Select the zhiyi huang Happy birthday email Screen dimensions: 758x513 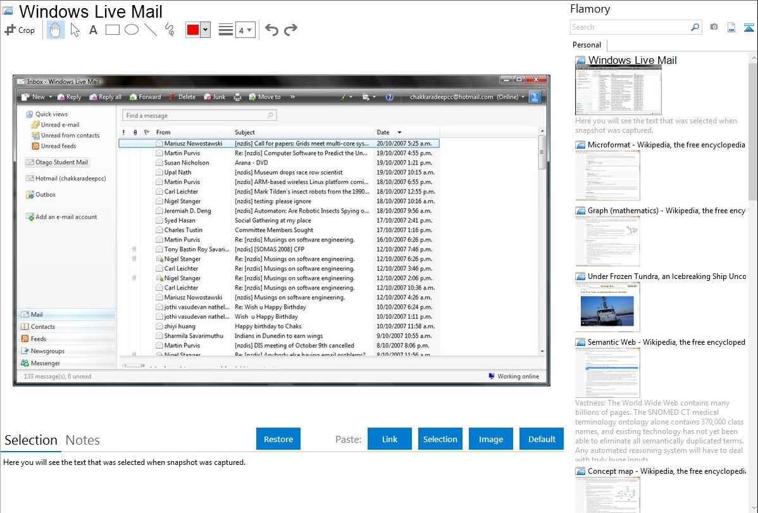279,326
